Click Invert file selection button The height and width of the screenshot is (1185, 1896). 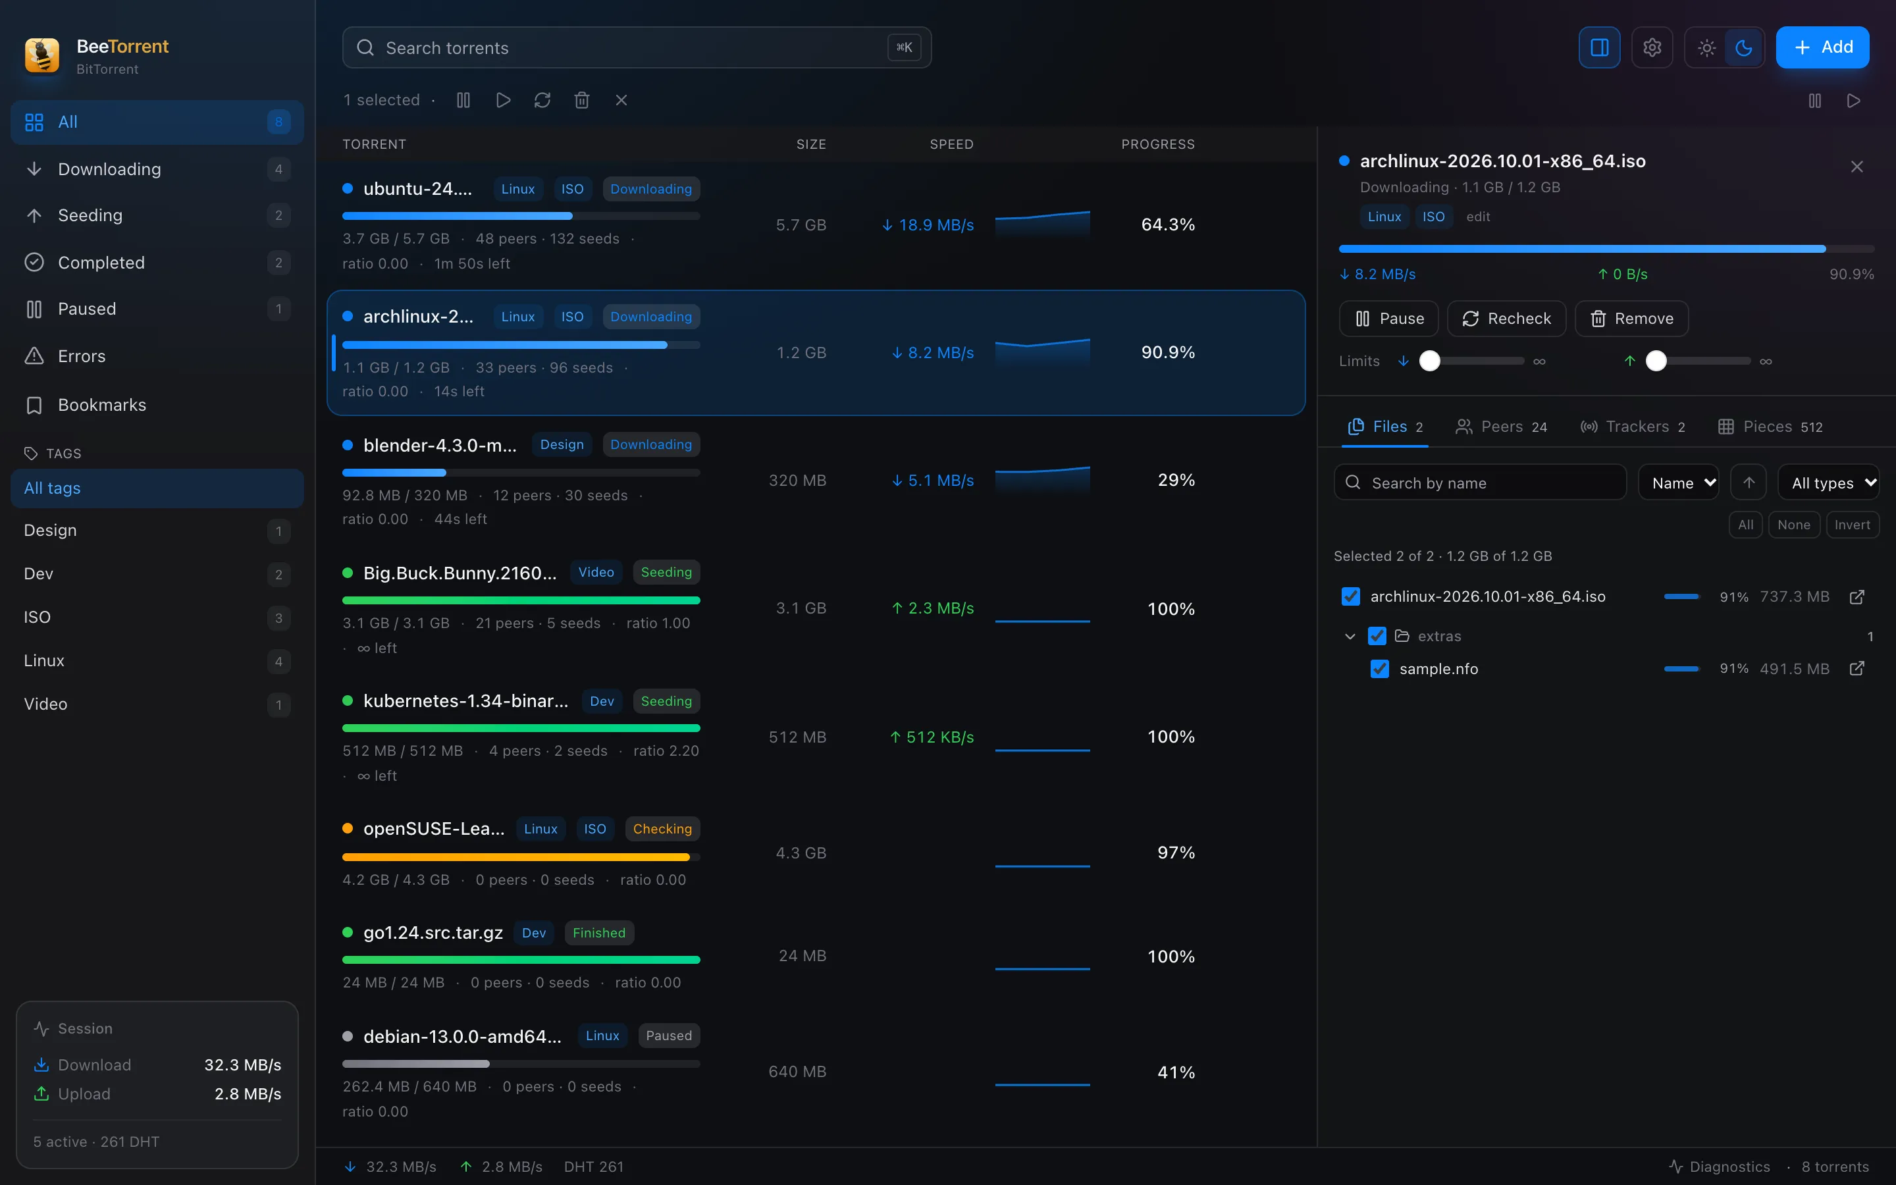tap(1852, 525)
